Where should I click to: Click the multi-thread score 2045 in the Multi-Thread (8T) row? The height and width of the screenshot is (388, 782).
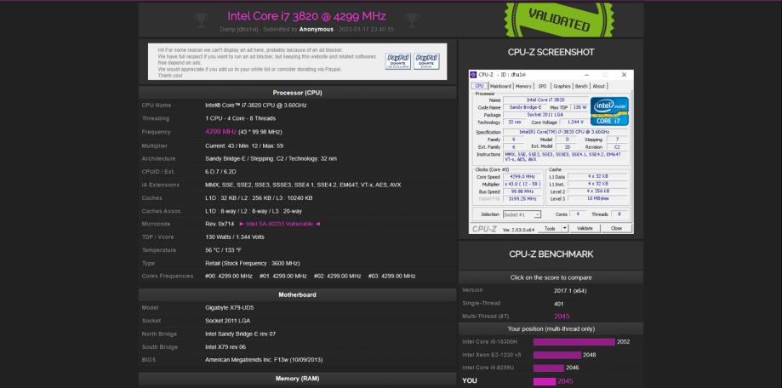point(562,317)
